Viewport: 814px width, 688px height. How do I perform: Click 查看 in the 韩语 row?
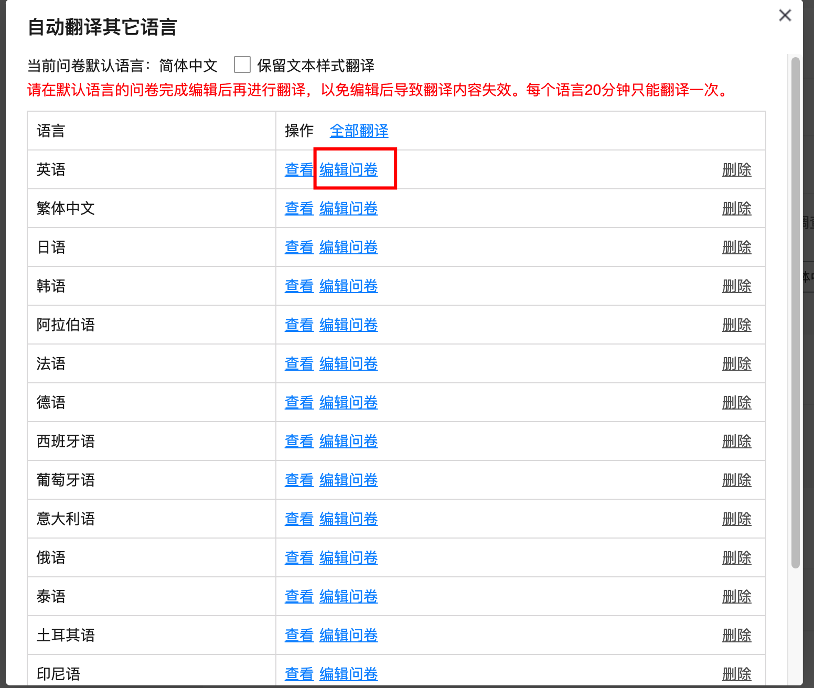click(299, 286)
